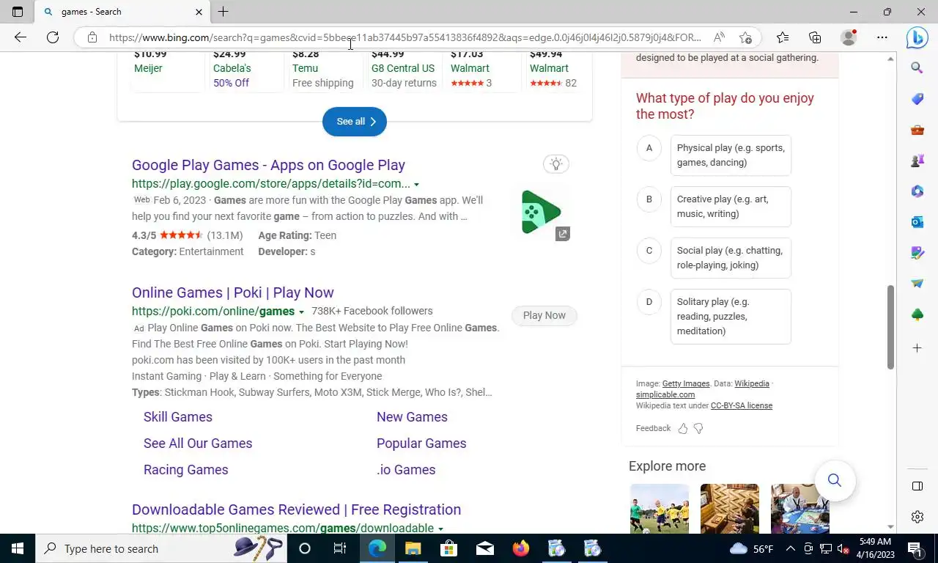Click the address bar URL field
Image resolution: width=938 pixels, height=563 pixels.
click(405, 37)
